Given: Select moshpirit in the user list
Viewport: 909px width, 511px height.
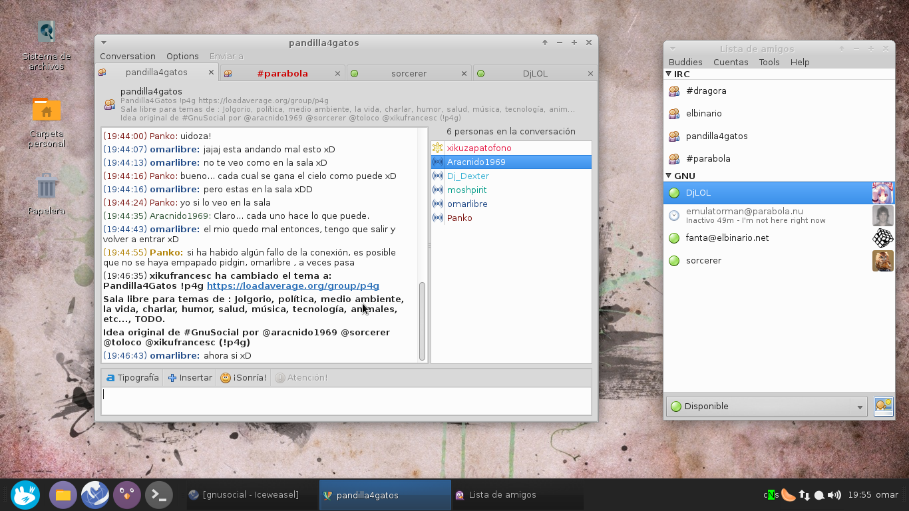Looking at the screenshot, I should click(x=511, y=190).
